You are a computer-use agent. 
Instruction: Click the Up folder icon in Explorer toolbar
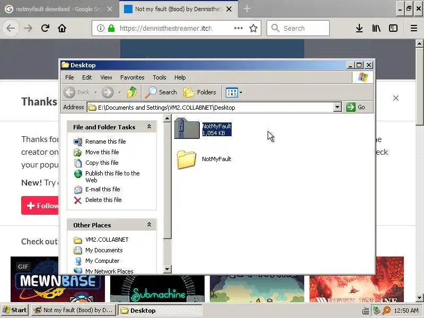pyautogui.click(x=132, y=92)
